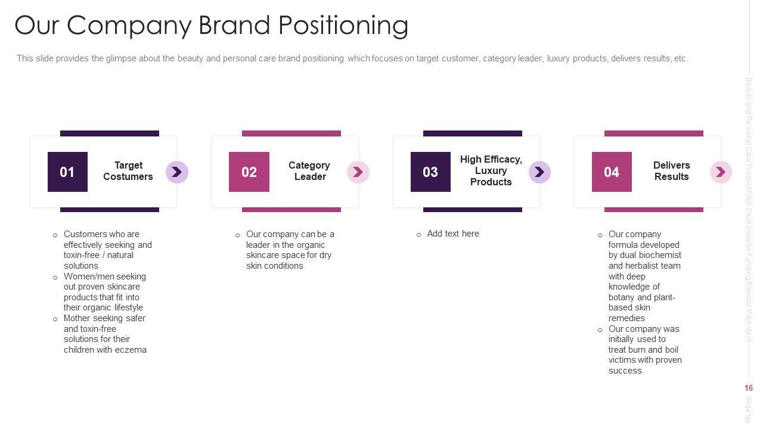
Task: Click the arrow icon beside Target Costumers
Action: point(176,172)
